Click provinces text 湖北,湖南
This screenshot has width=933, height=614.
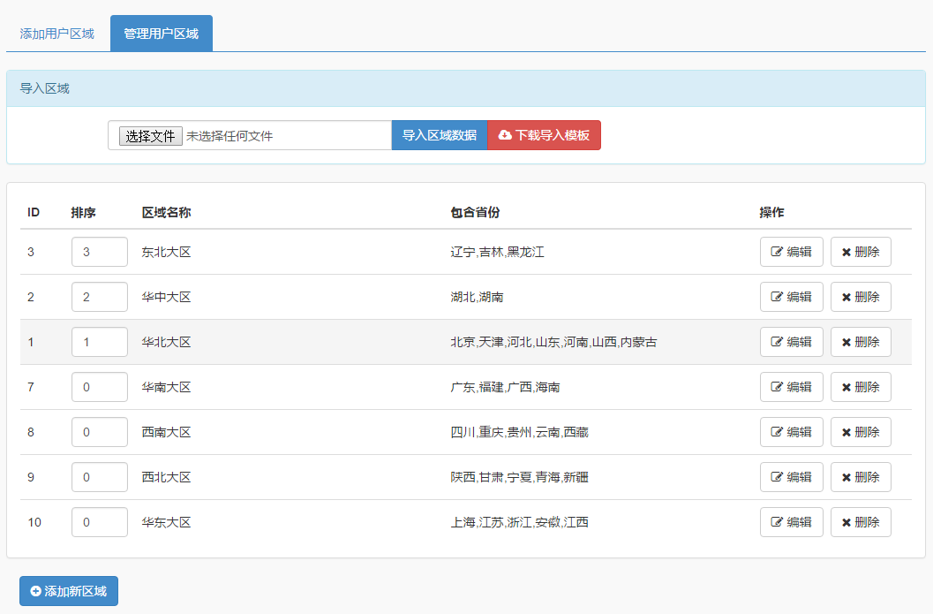[478, 297]
